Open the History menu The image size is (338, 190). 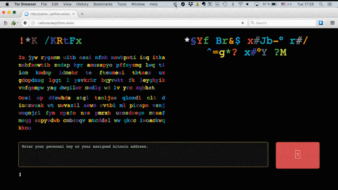[82, 4]
